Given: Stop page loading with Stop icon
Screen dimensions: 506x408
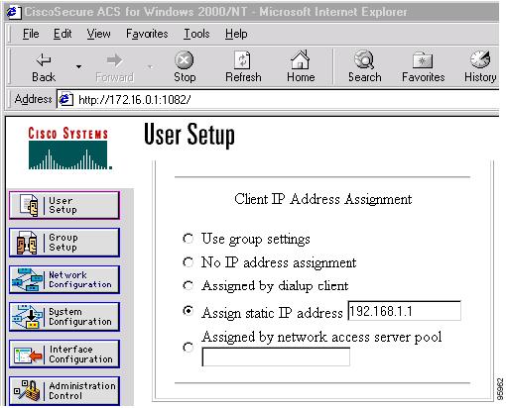Looking at the screenshot, I should pyautogui.click(x=185, y=60).
